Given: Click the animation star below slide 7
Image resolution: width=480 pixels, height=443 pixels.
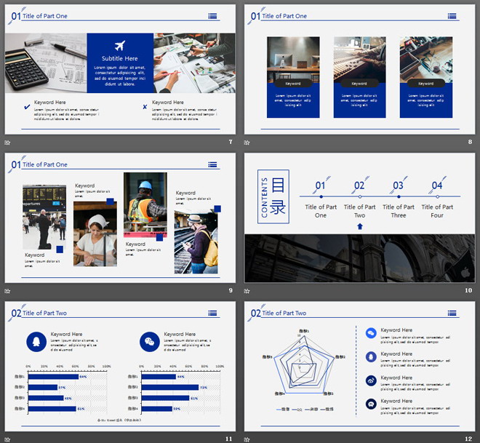Looking at the screenshot, I should click(8, 142).
